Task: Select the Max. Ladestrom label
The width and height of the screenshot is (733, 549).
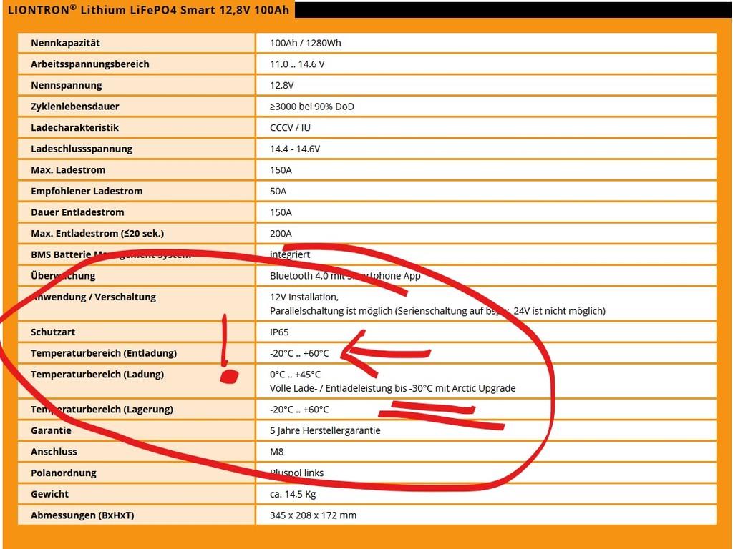Action: pyautogui.click(x=68, y=170)
